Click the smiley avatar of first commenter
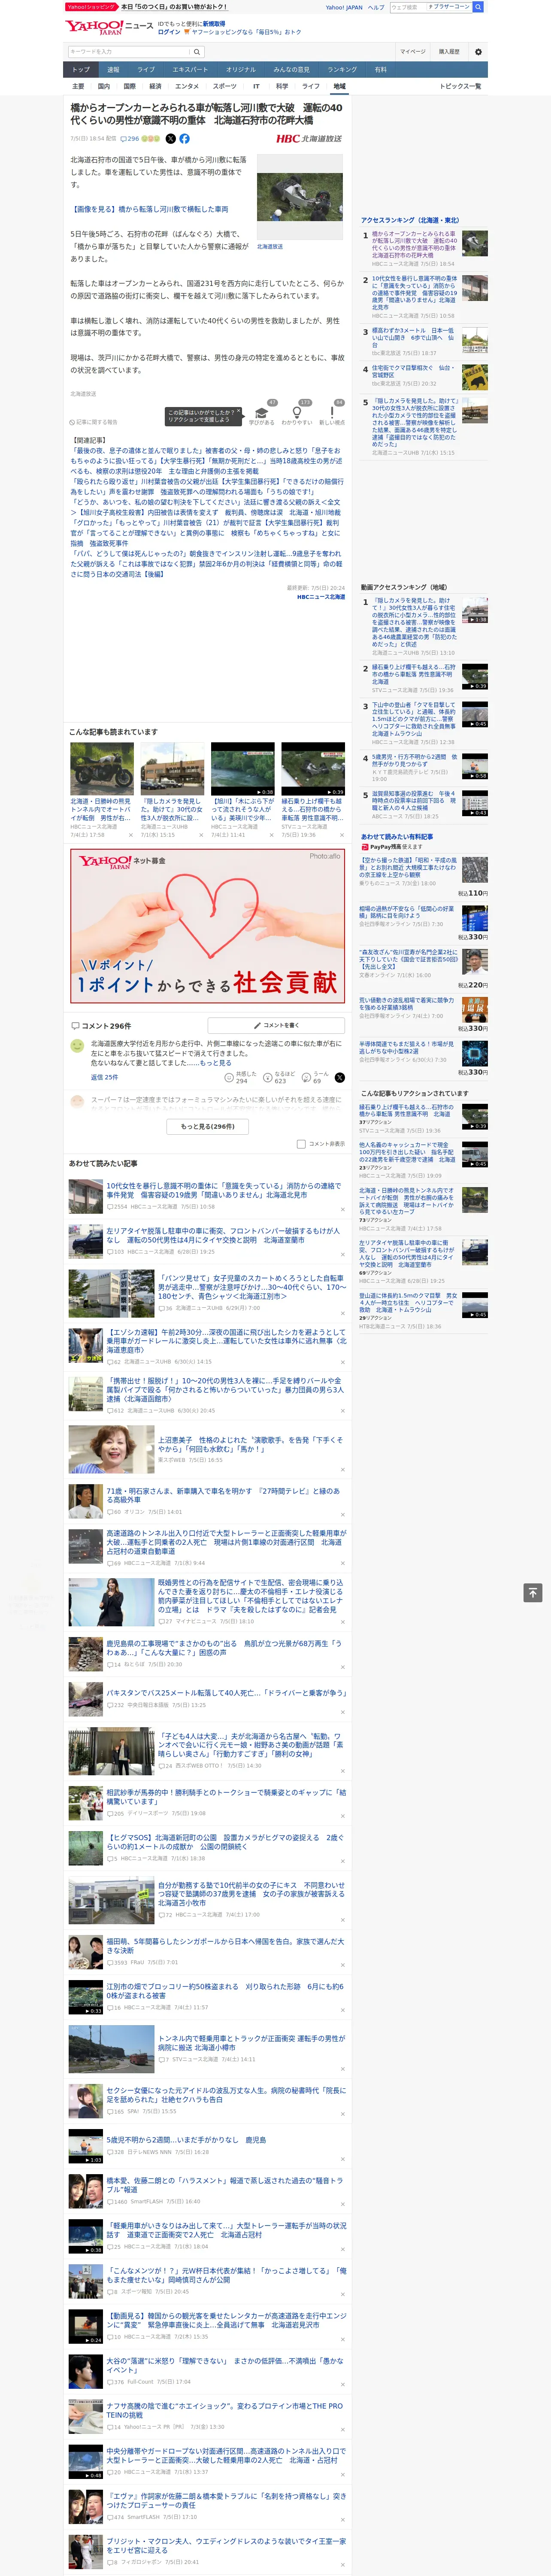Screen dimensions: 551x2576 (x=76, y=1046)
